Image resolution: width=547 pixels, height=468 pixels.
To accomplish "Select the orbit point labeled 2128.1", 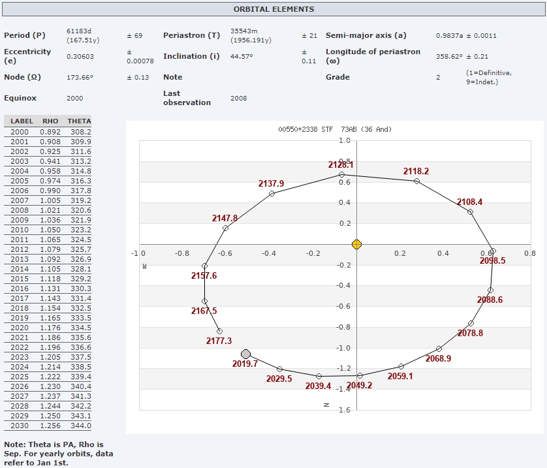I will pos(341,175).
